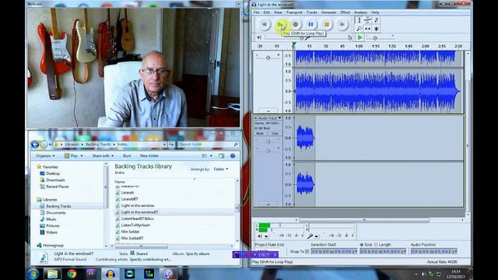Click the Pause button in Audacity

pyautogui.click(x=311, y=24)
